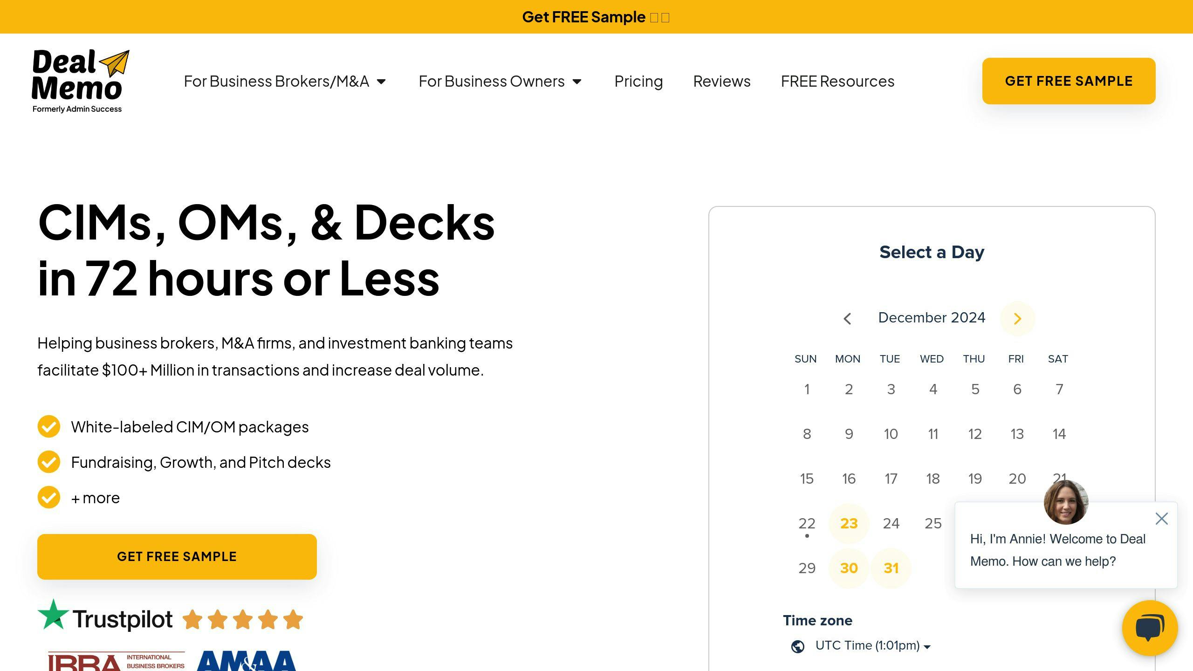Image resolution: width=1193 pixels, height=671 pixels.
Task: Expand the For Business Brokers/M&A dropdown
Action: pos(284,80)
